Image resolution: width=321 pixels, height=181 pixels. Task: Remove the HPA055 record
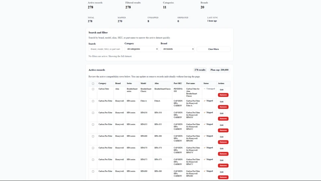223,130
